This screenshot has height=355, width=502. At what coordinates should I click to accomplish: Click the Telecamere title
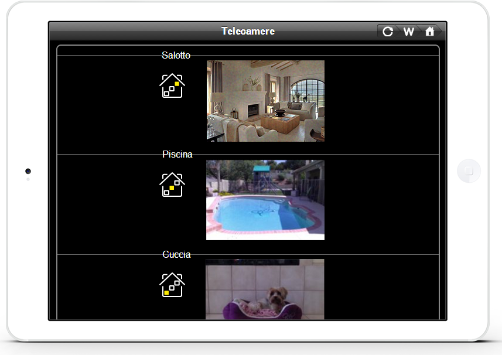(248, 31)
